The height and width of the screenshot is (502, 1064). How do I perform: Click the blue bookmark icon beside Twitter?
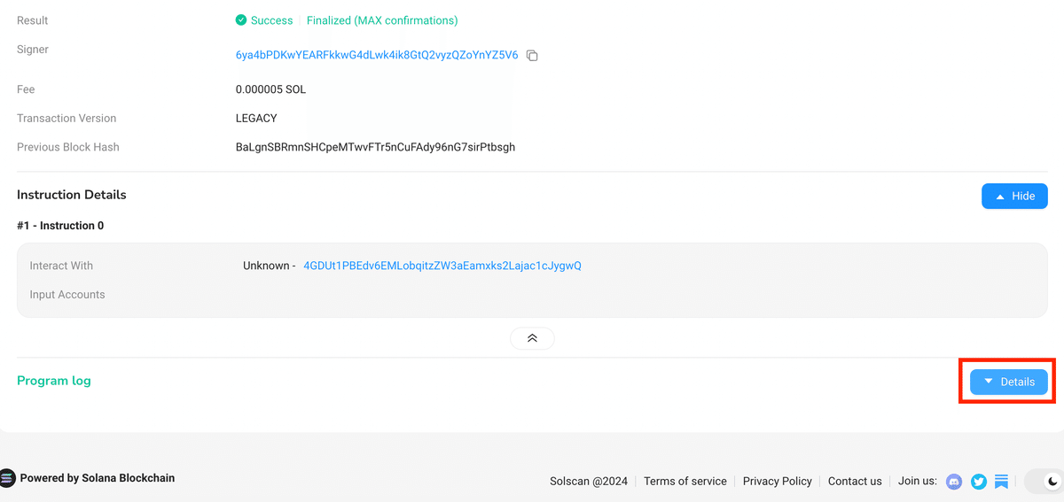1001,482
